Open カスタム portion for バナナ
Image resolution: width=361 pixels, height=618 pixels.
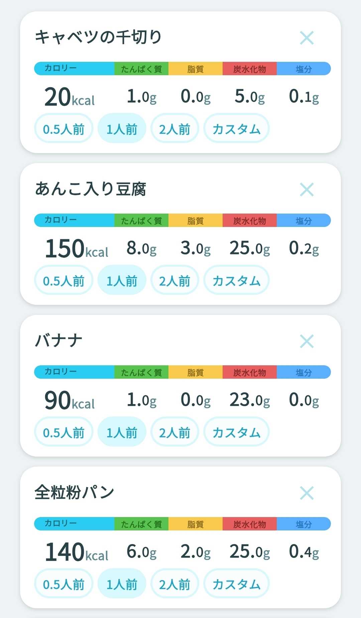pos(236,432)
